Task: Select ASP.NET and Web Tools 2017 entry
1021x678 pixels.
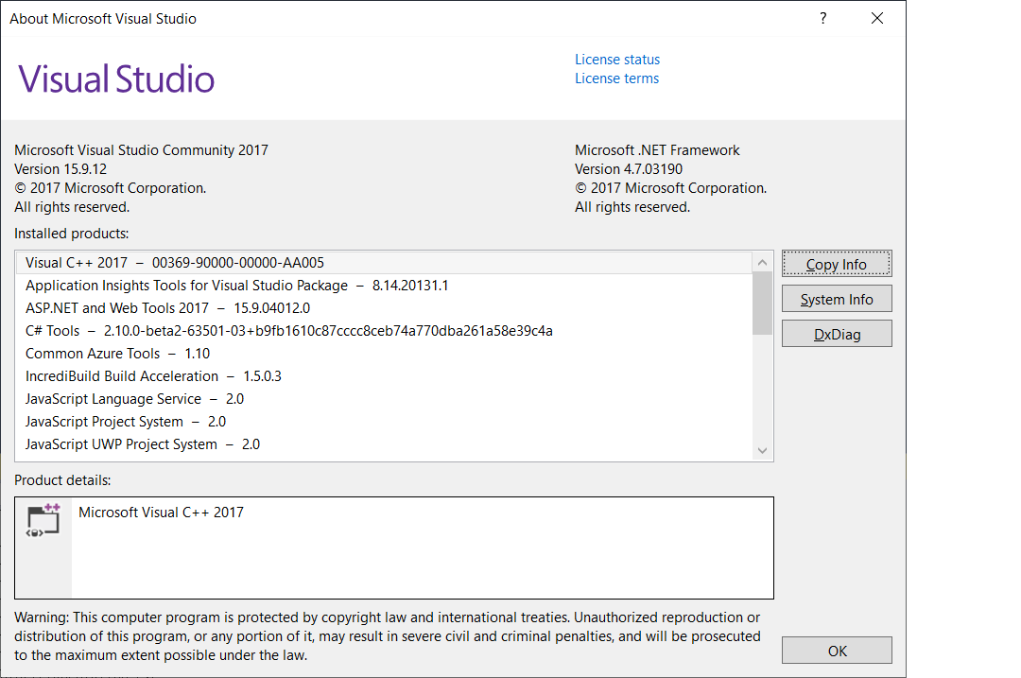Action: point(167,308)
